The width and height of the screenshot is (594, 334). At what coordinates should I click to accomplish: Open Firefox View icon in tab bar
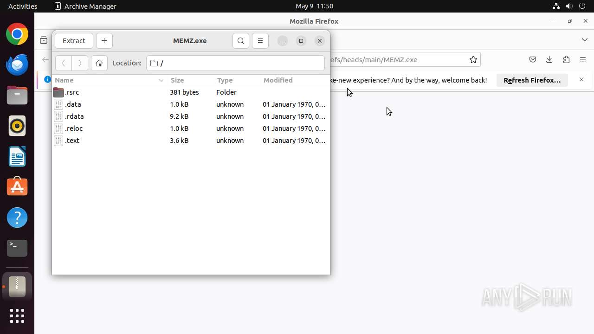click(x=44, y=40)
